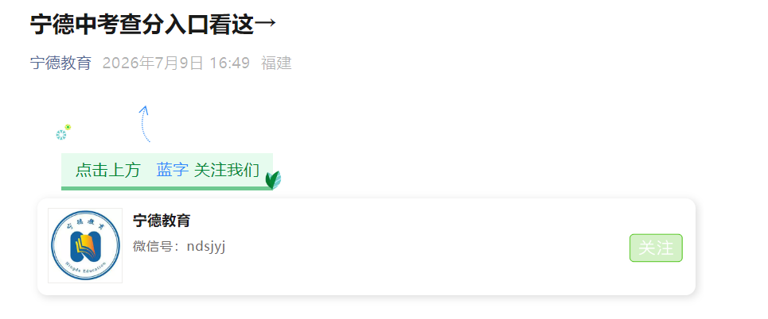This screenshot has width=768, height=319.
Task: Click the circular 宁德教育 logo thumbnail
Action: tap(85, 245)
